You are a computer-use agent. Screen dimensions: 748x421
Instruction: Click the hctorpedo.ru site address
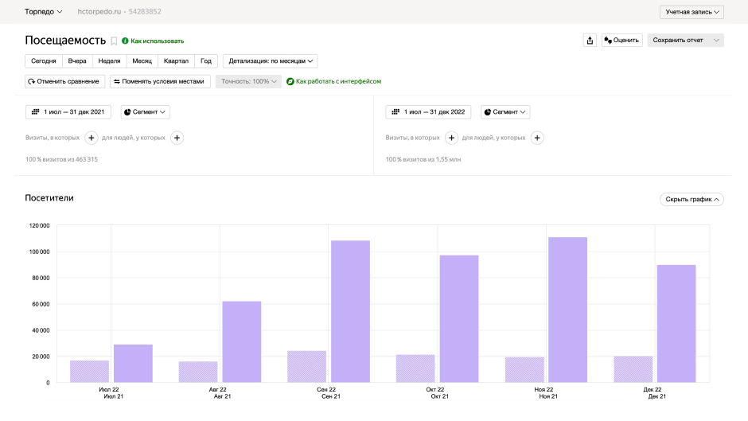click(99, 11)
